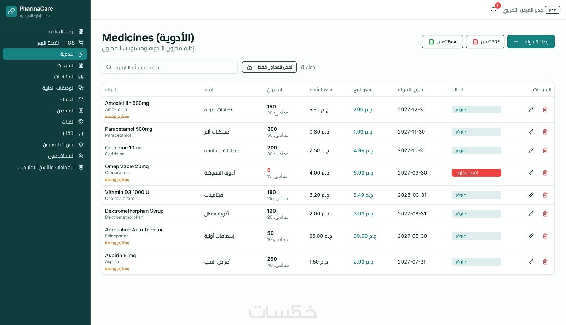Open التقارير reports page

(x=45, y=133)
